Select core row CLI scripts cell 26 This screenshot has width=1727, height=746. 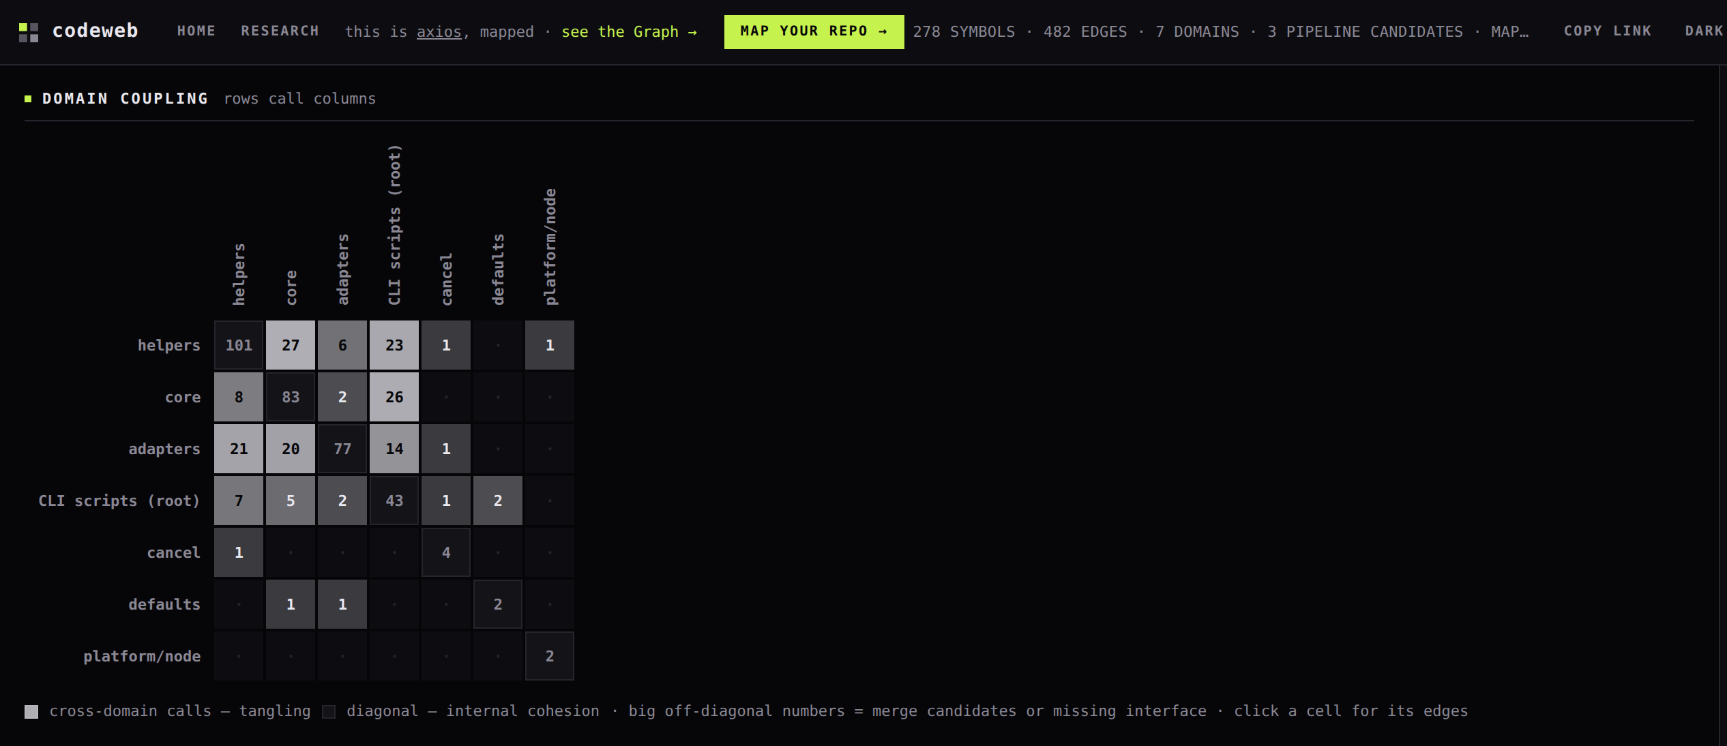click(x=394, y=397)
